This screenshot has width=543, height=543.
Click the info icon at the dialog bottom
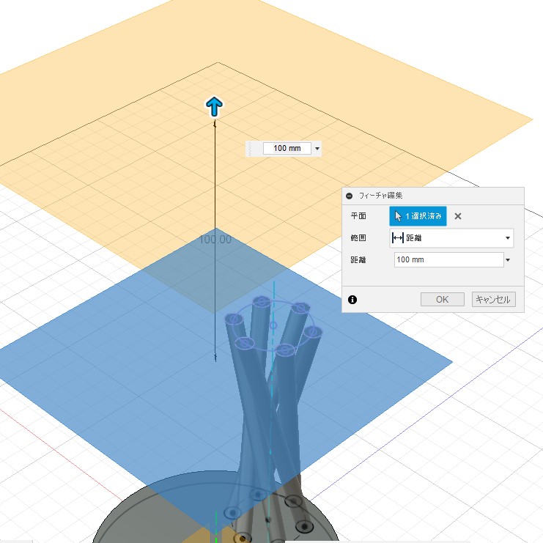pos(352,300)
